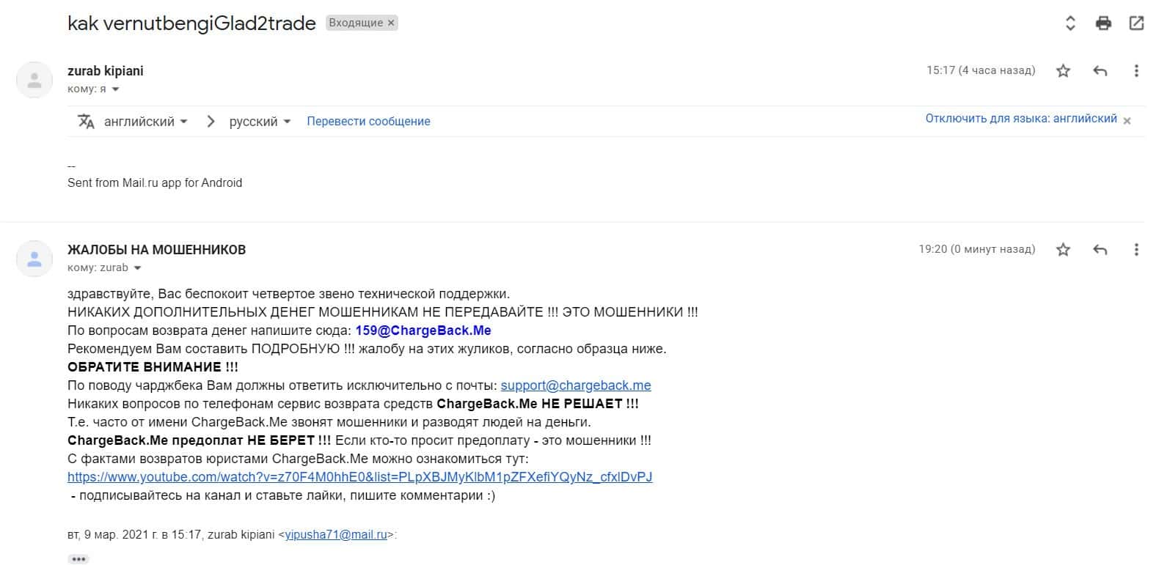Open more options for the second message
1159x565 pixels.
pos(1136,250)
